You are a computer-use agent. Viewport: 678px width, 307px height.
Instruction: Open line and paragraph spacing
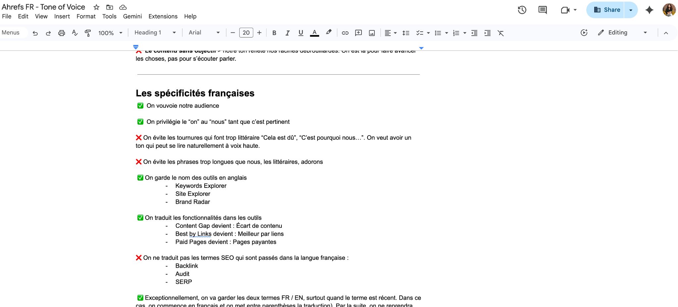406,33
